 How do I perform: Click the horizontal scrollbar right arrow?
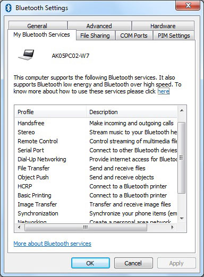172,227
